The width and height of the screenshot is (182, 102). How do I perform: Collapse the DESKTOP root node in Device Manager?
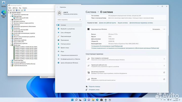coord(9,13)
